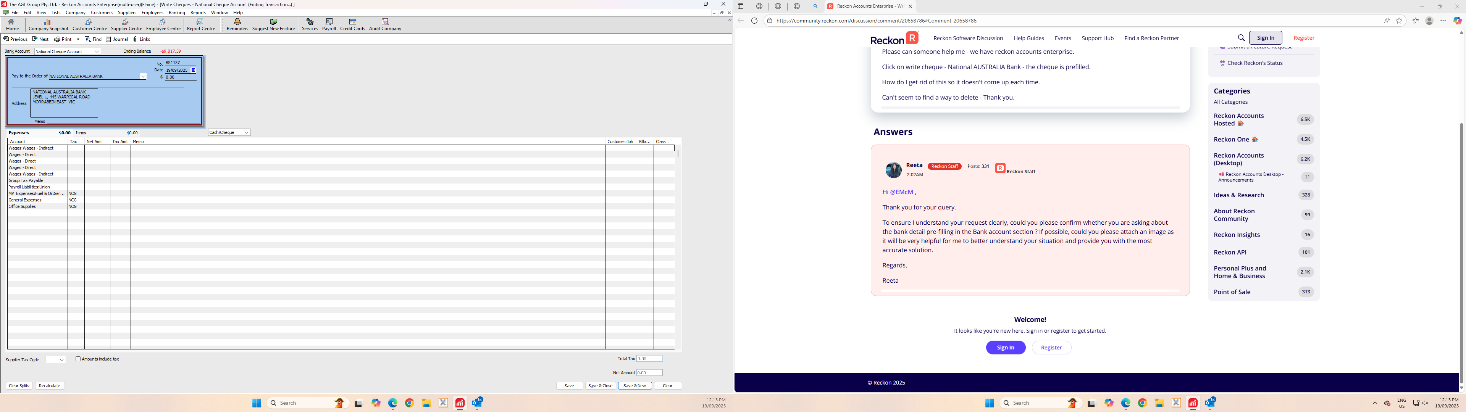Click the Read aloud icon in address bar
This screenshot has width=1466, height=412.
(x=1387, y=21)
